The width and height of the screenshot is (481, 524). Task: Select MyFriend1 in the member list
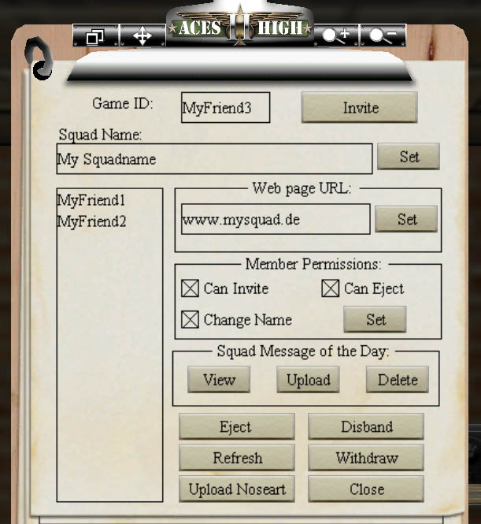[x=91, y=200]
